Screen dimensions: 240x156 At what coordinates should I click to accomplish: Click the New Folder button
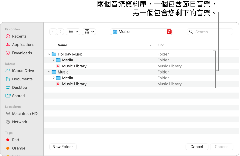(x=63, y=147)
